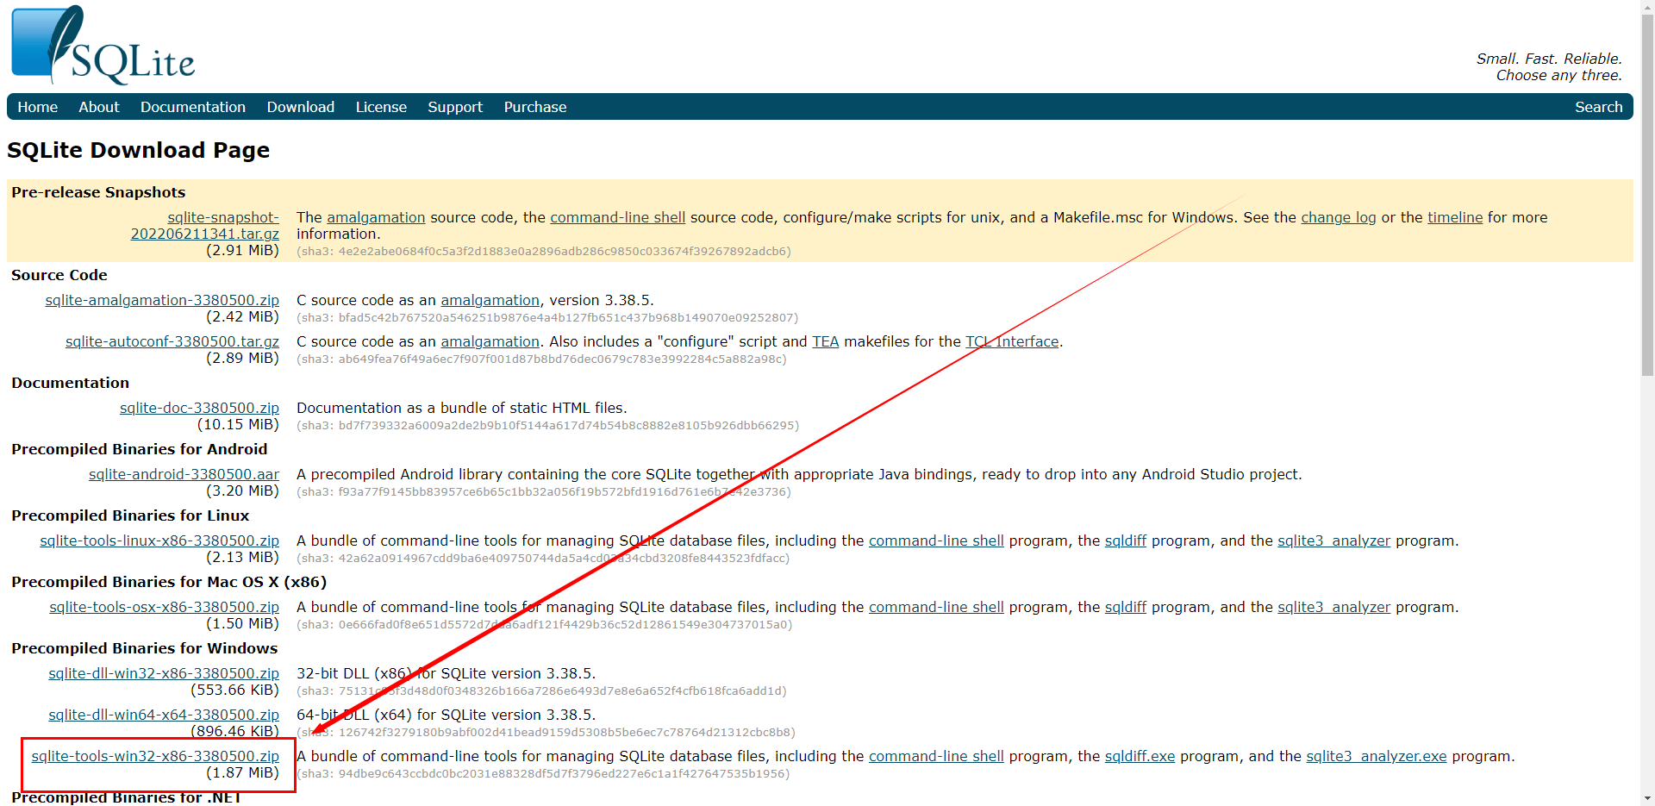Download sqlite-dll-win32-x86-3380500.zip
The image size is (1655, 806).
tap(164, 673)
